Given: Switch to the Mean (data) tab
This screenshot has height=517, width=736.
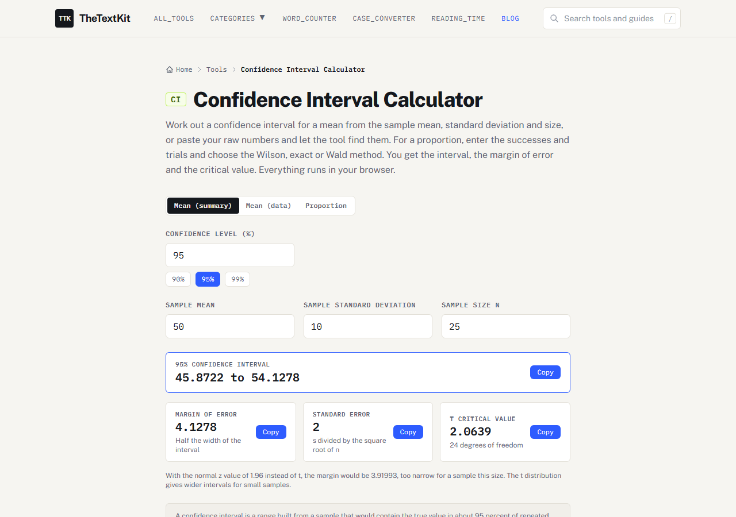Looking at the screenshot, I should (269, 206).
